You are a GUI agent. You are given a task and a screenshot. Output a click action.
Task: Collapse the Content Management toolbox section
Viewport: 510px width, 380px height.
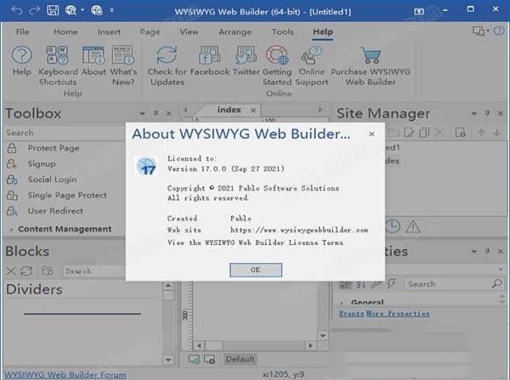11,229
